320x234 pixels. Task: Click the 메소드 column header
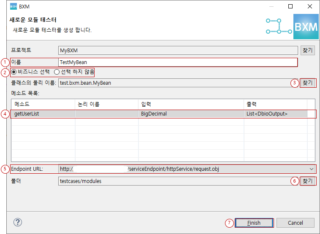[42, 104]
